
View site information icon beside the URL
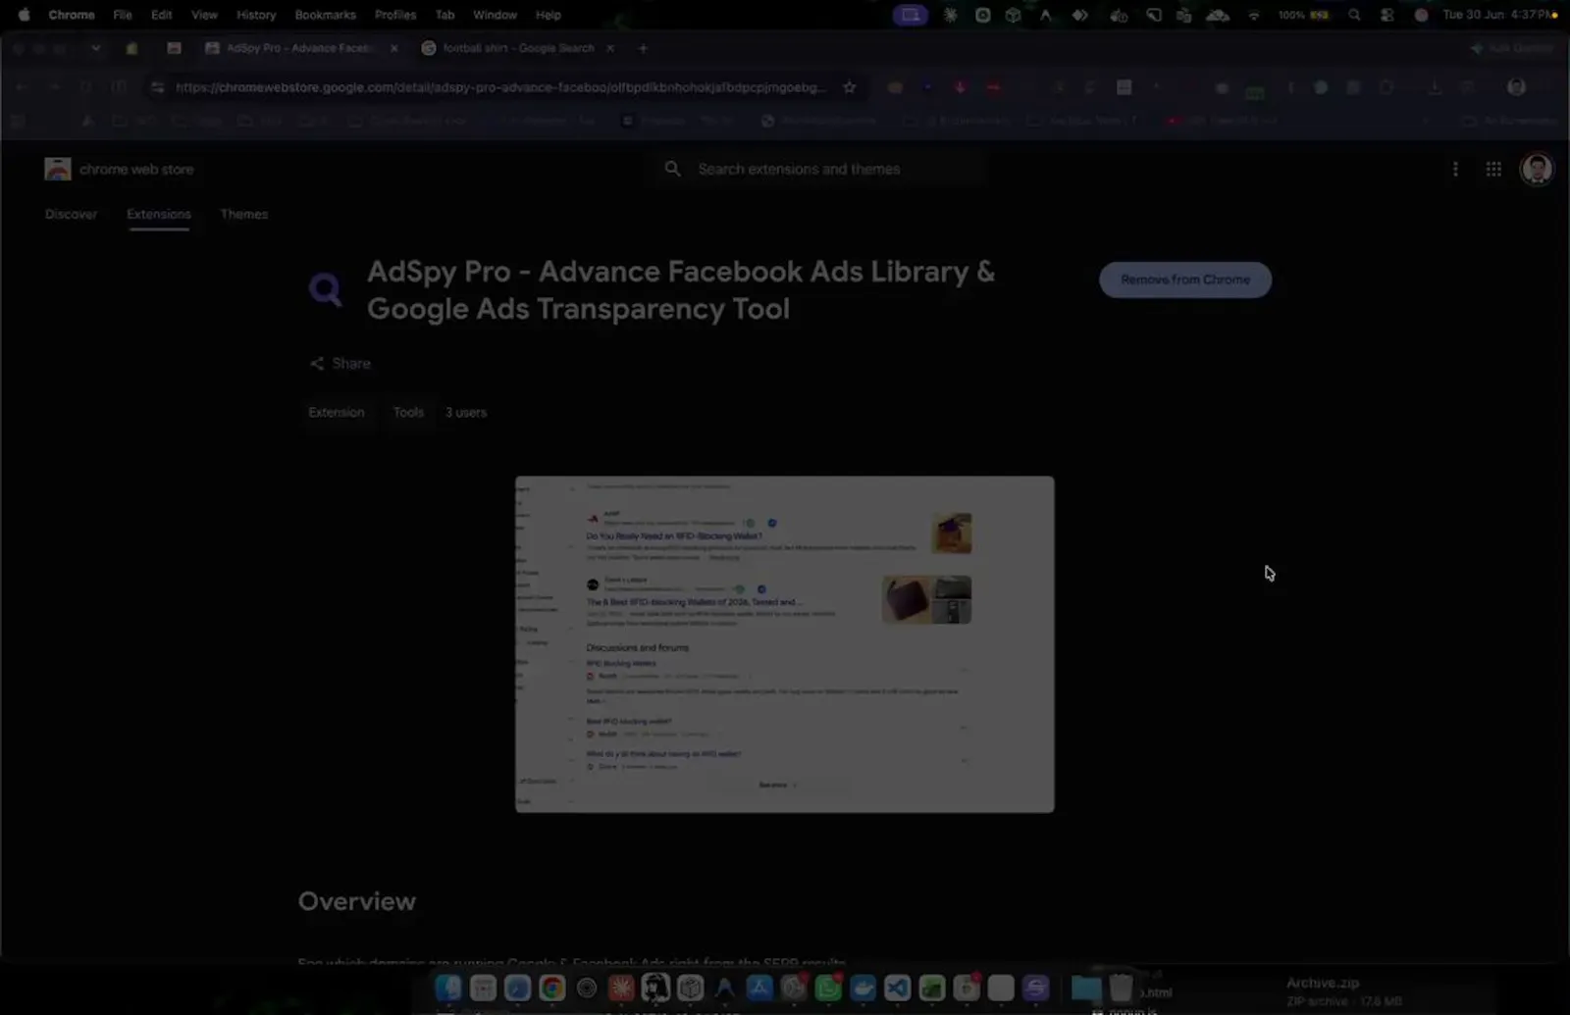coord(157,87)
